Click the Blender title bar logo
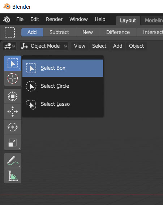This screenshot has height=205, width=163. point(7,6)
